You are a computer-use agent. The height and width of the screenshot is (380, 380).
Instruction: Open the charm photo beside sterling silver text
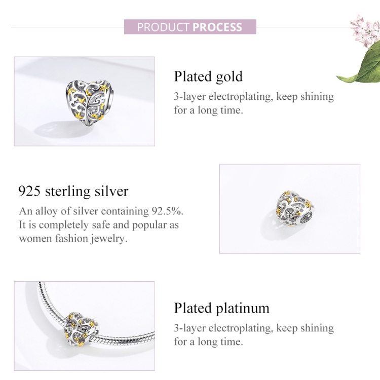point(289,208)
